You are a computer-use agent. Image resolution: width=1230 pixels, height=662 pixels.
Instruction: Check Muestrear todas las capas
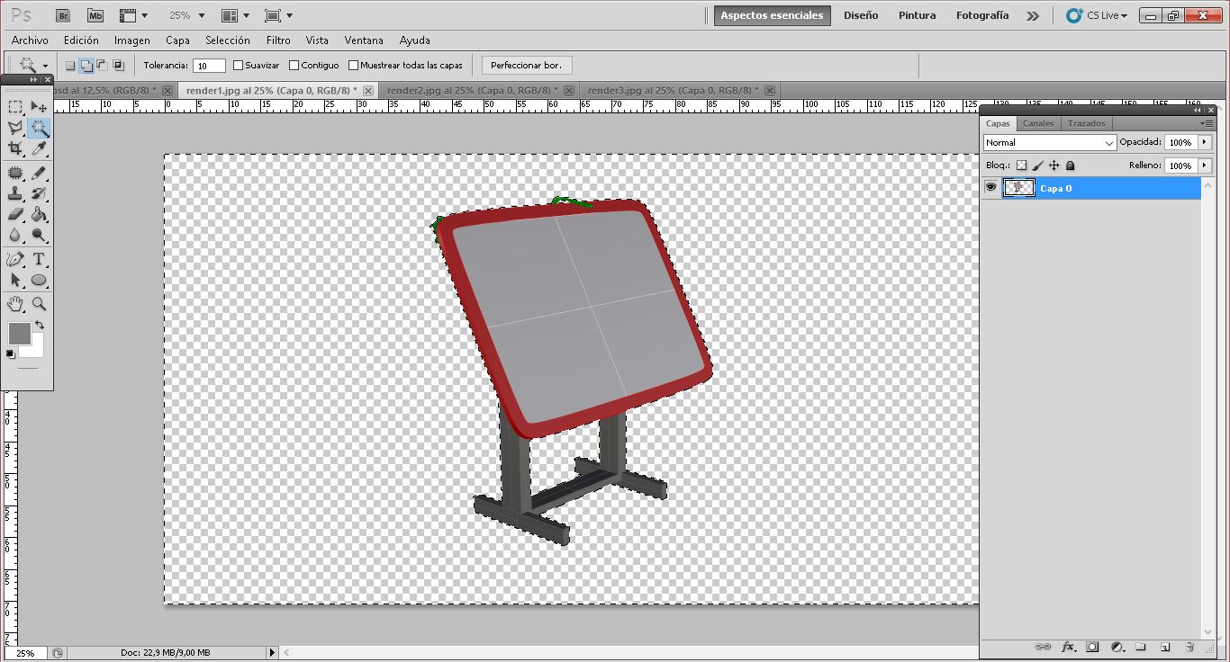tap(353, 66)
